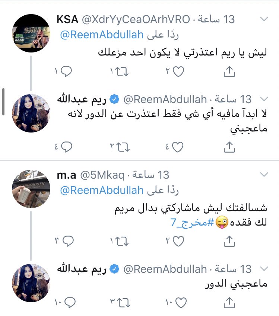Viewport: 279px width, 316px height.
Task: Reply to Reem's tweet ending in لانه ماعجبني
Action: coord(65,148)
